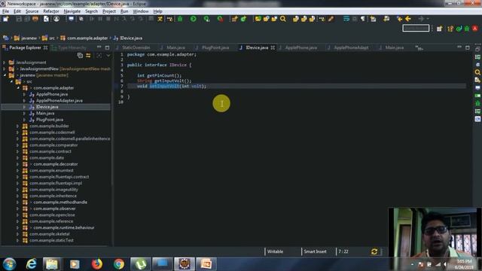Launch Coverage run from the toolbar
Viewport: 482px width, 271px height.
point(206,19)
